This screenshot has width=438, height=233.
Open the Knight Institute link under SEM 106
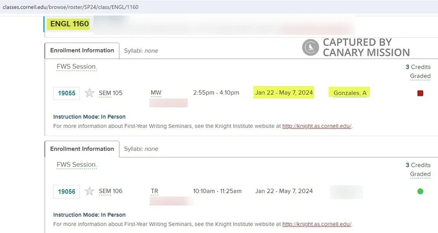tap(316, 224)
